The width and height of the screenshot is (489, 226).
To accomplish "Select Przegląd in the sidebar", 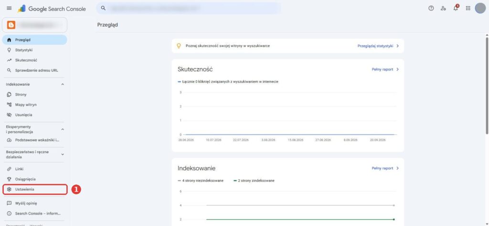I will coord(34,40).
